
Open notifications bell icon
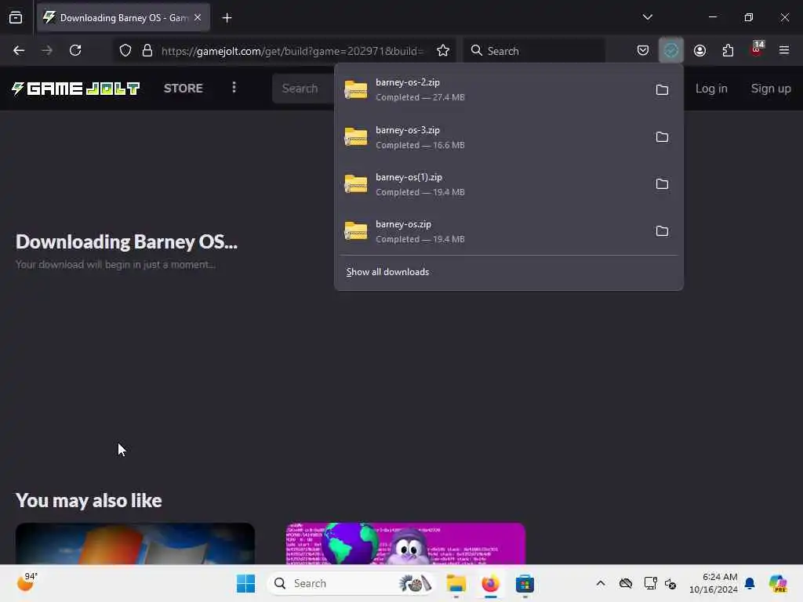(x=750, y=583)
